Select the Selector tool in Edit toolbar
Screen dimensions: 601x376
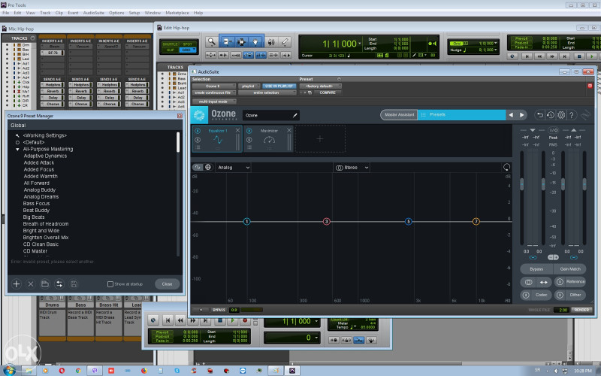241,42
